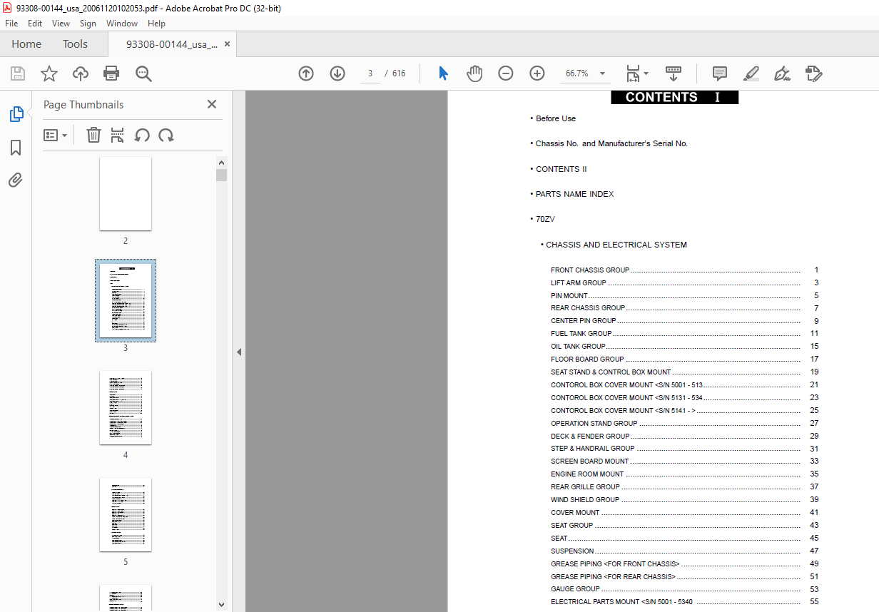Zoom in with the plus button
This screenshot has height=612, width=879.
click(x=537, y=73)
